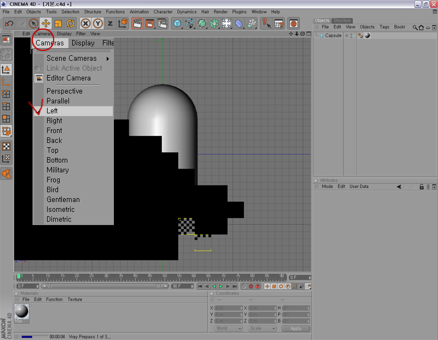
Task: Toggle viewport maximize icon
Action: (x=309, y=33)
